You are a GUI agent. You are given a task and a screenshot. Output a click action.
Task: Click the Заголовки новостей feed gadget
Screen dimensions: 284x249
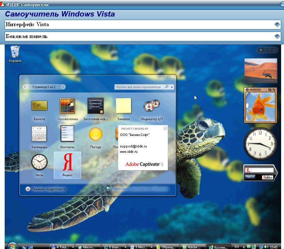pyautogui.click(x=95, y=107)
